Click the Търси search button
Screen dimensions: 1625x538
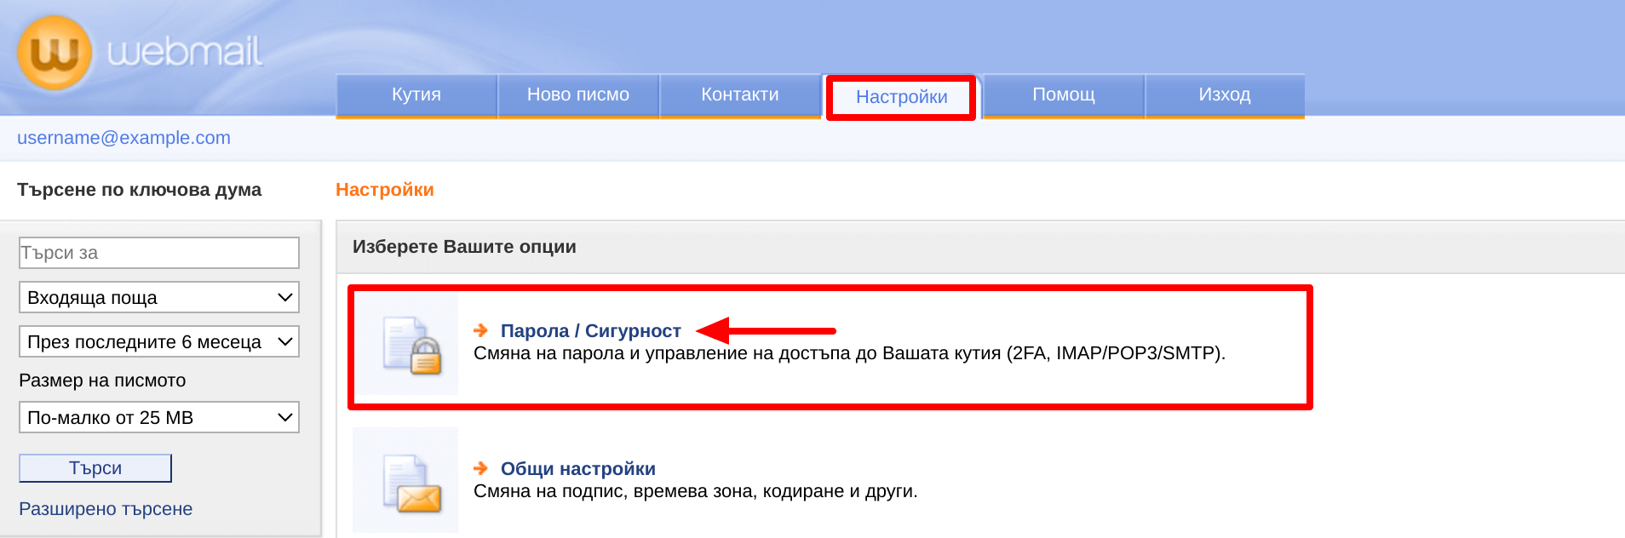coord(95,468)
